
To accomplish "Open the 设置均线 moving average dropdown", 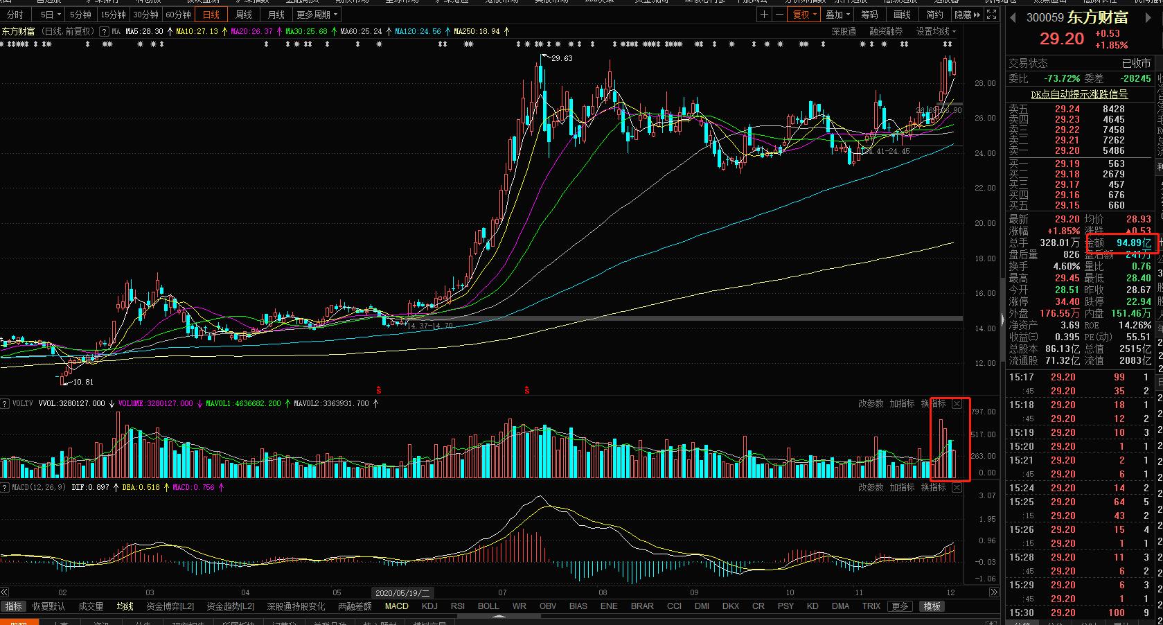I will (936, 32).
